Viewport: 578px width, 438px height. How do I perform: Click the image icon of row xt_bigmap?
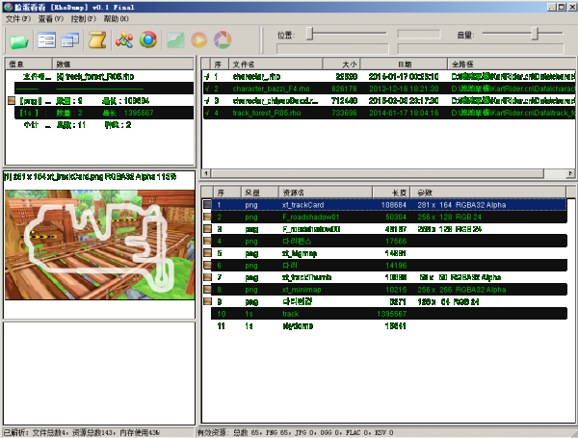pyautogui.click(x=207, y=253)
